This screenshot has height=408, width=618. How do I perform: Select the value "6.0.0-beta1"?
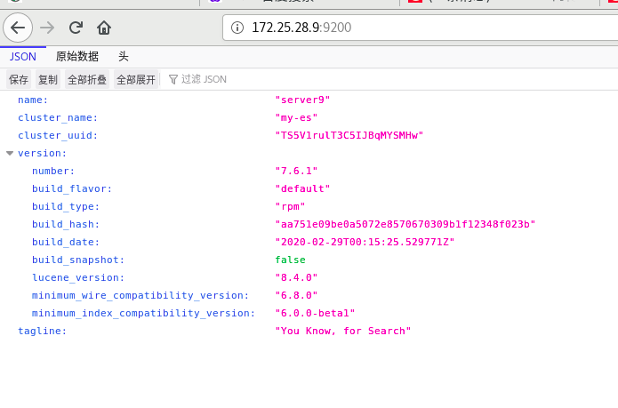coord(315,313)
